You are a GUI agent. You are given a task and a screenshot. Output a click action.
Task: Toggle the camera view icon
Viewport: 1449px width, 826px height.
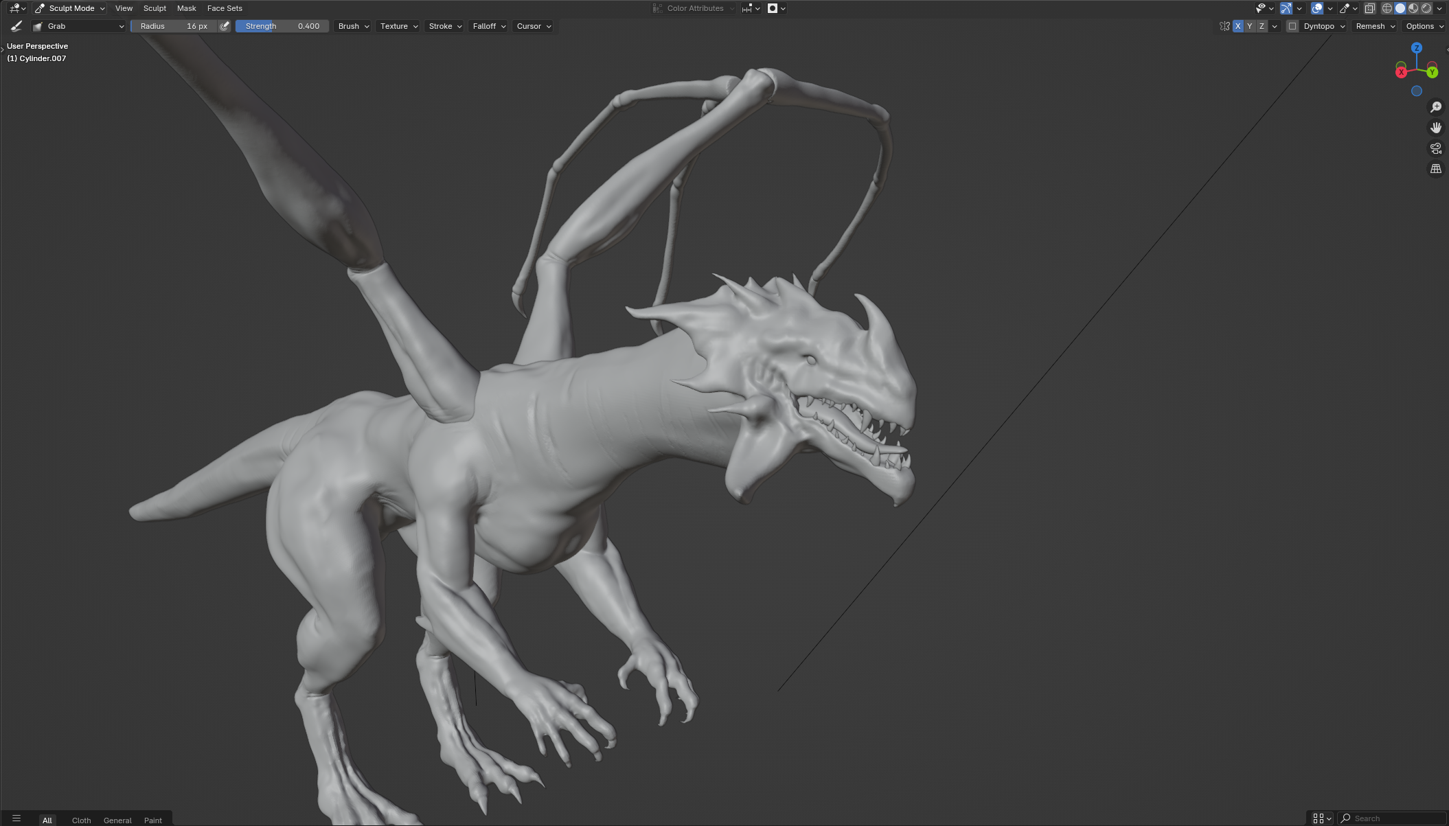click(x=1435, y=148)
